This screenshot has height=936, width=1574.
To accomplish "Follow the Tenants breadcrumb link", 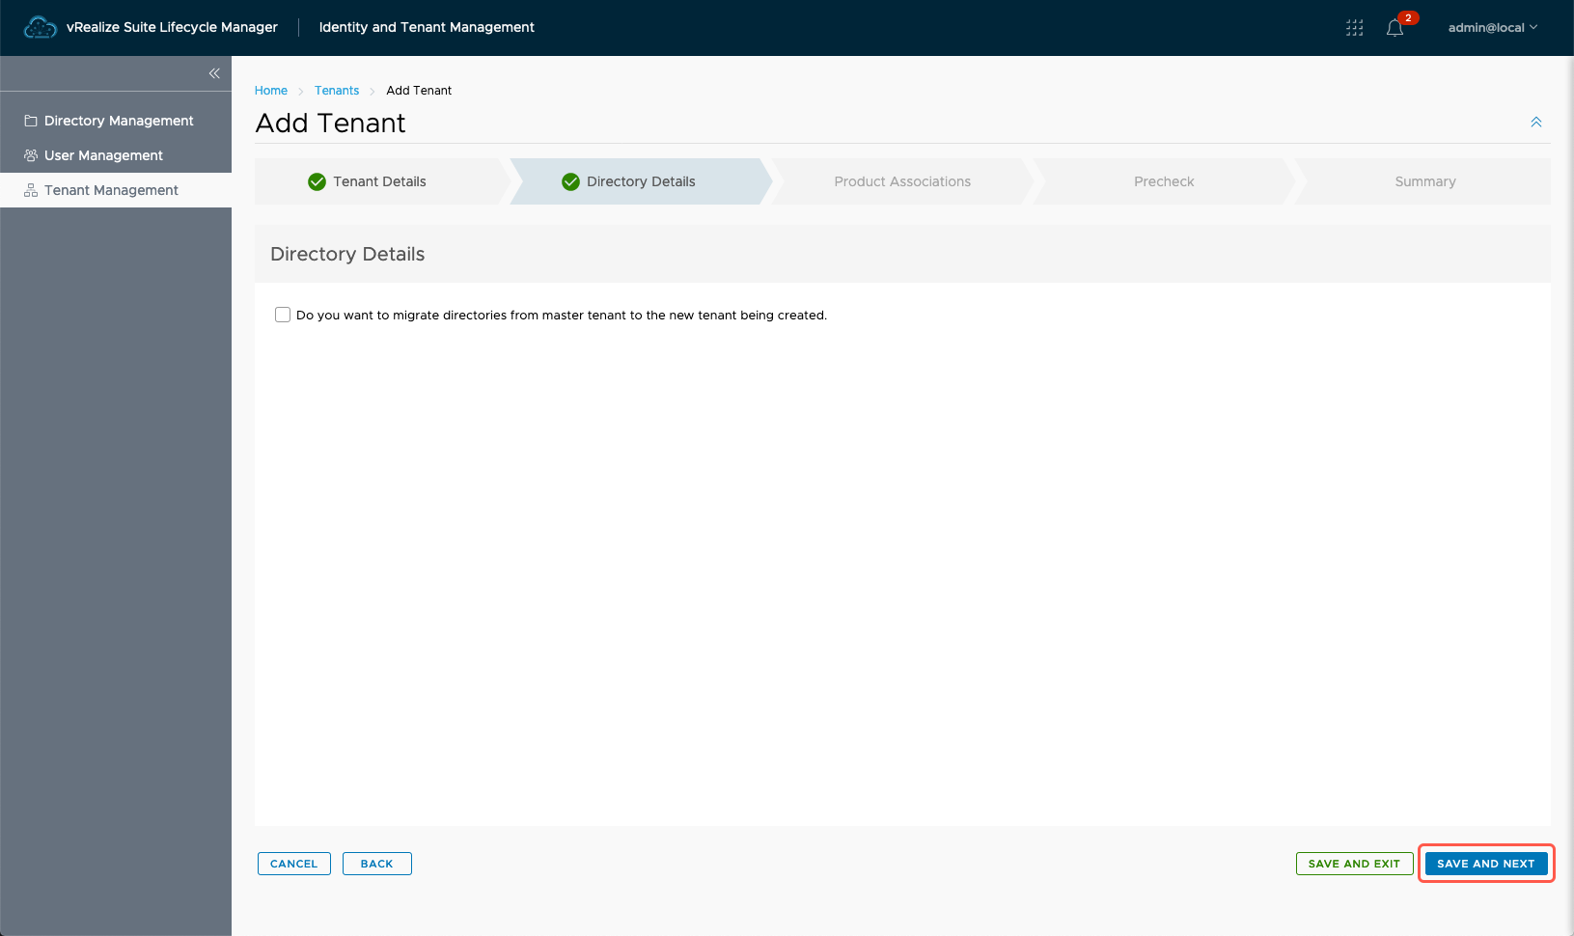I will pos(336,91).
